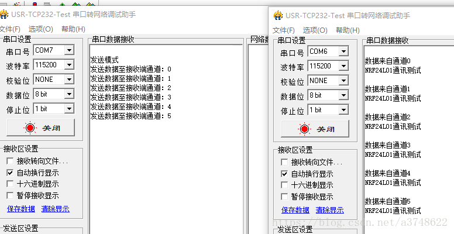The width and height of the screenshot is (454, 234).
Task: Click 关闭 port button in COM6 window
Action: click(x=315, y=129)
